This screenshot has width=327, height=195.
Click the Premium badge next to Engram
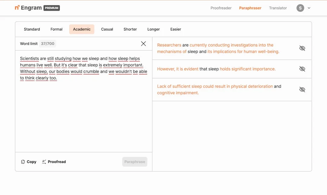pos(51,8)
